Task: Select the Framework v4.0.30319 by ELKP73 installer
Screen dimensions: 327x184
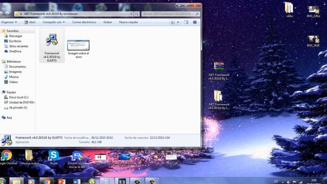Action: tap(52, 45)
